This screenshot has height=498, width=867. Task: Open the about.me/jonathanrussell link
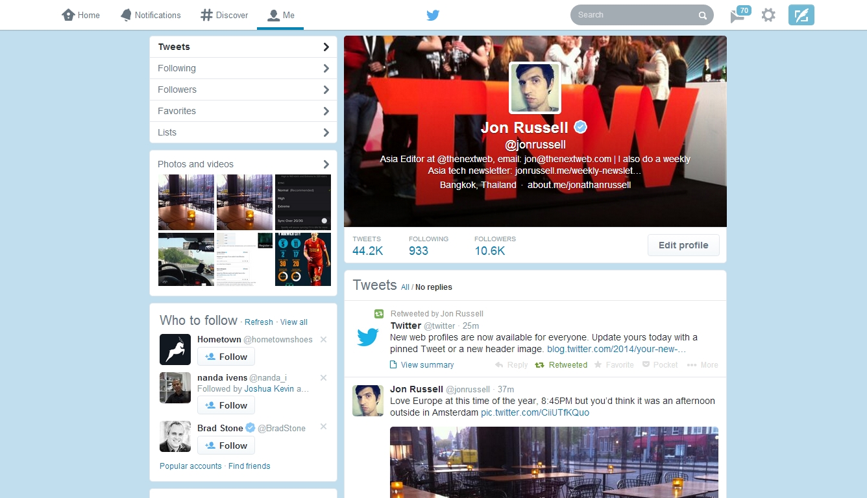point(579,185)
